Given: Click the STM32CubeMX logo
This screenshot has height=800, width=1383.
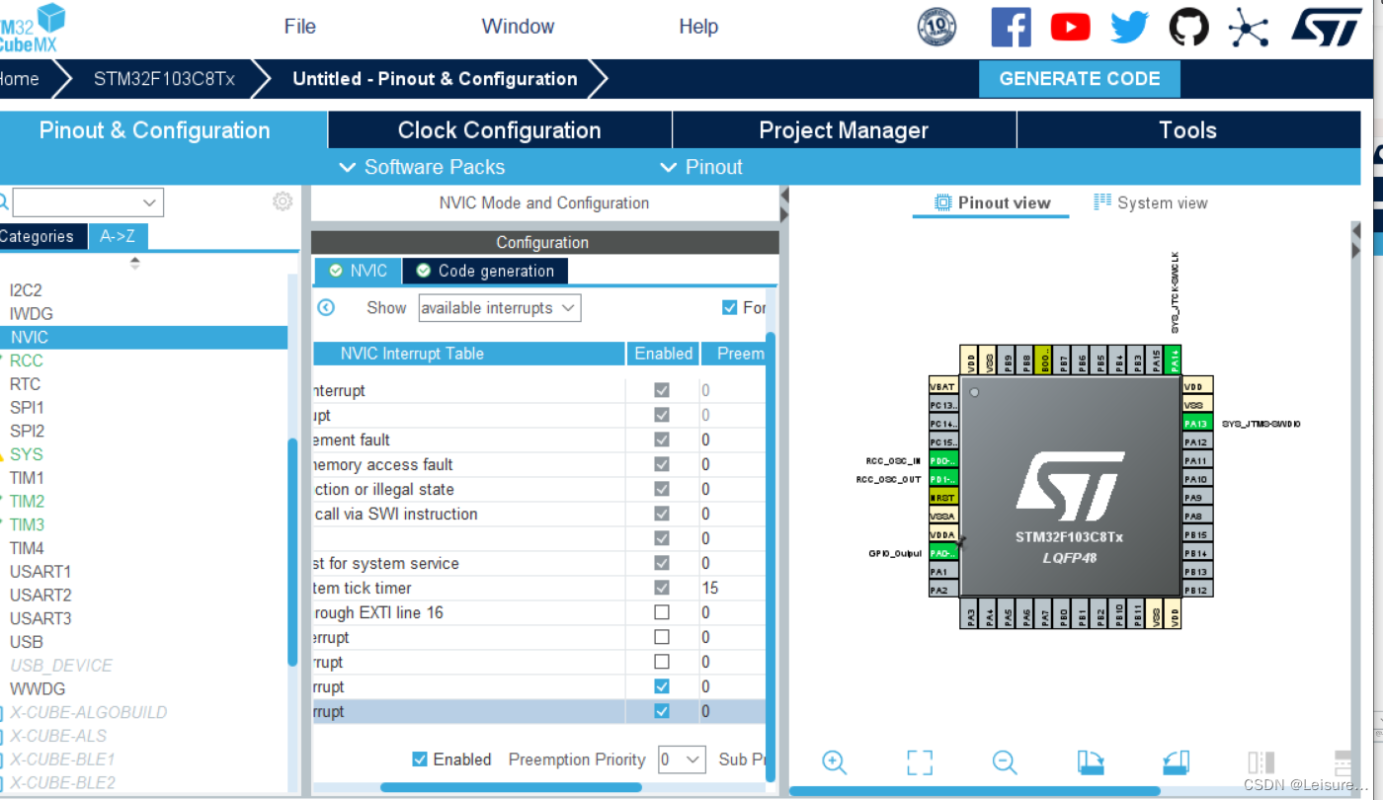Looking at the screenshot, I should 32,28.
